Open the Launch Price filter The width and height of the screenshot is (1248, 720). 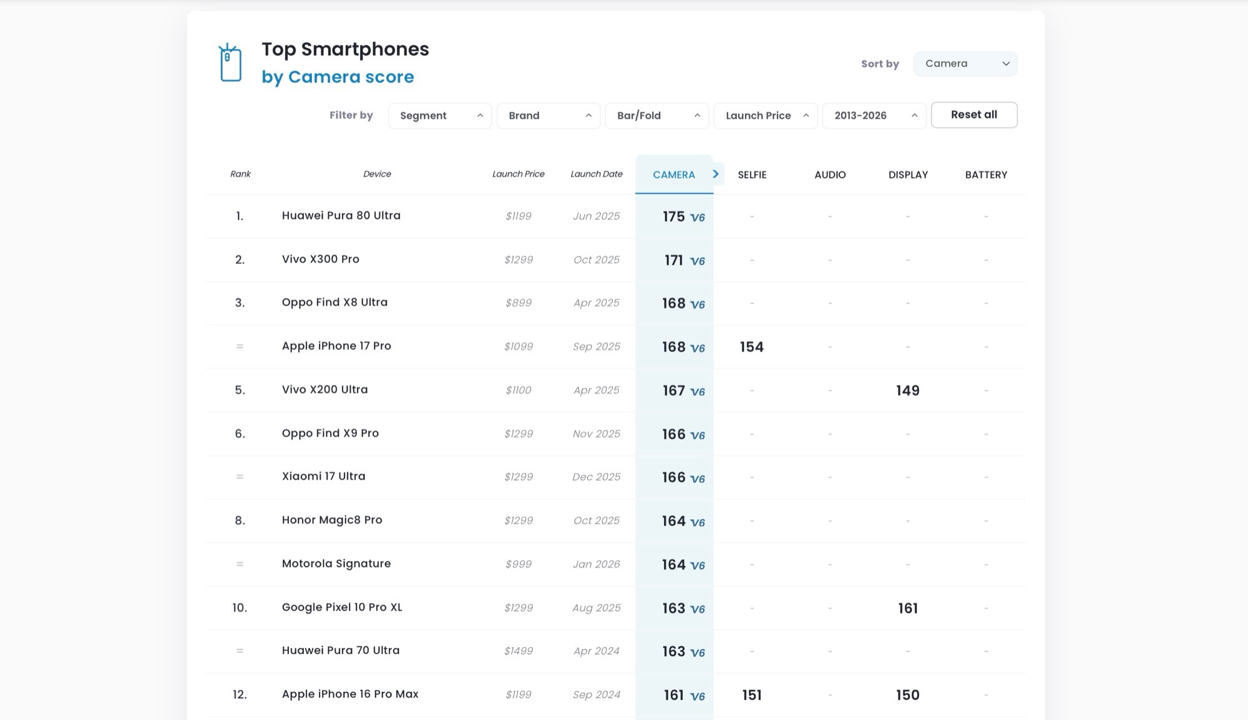click(x=766, y=115)
